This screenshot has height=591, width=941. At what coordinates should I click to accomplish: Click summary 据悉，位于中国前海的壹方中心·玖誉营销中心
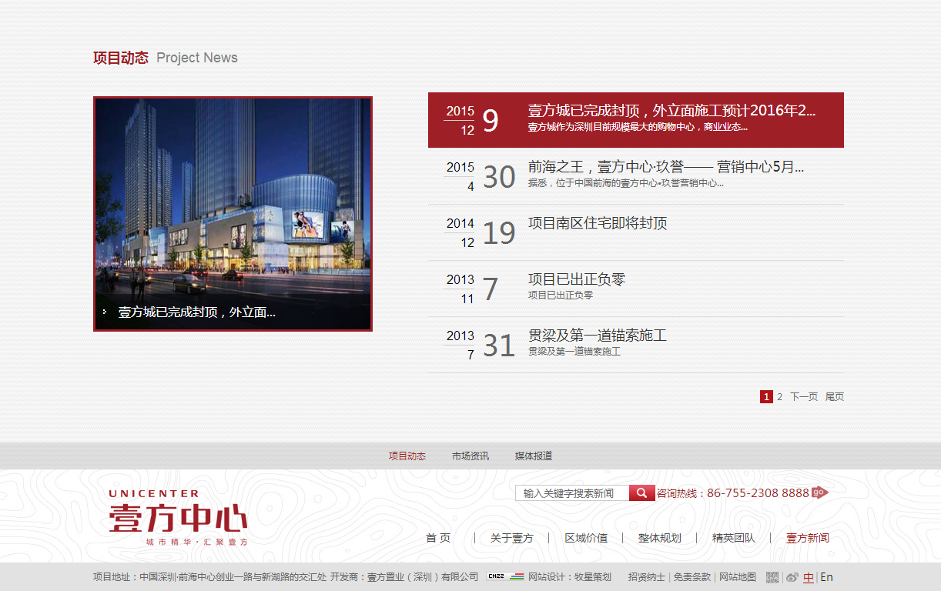click(x=626, y=183)
